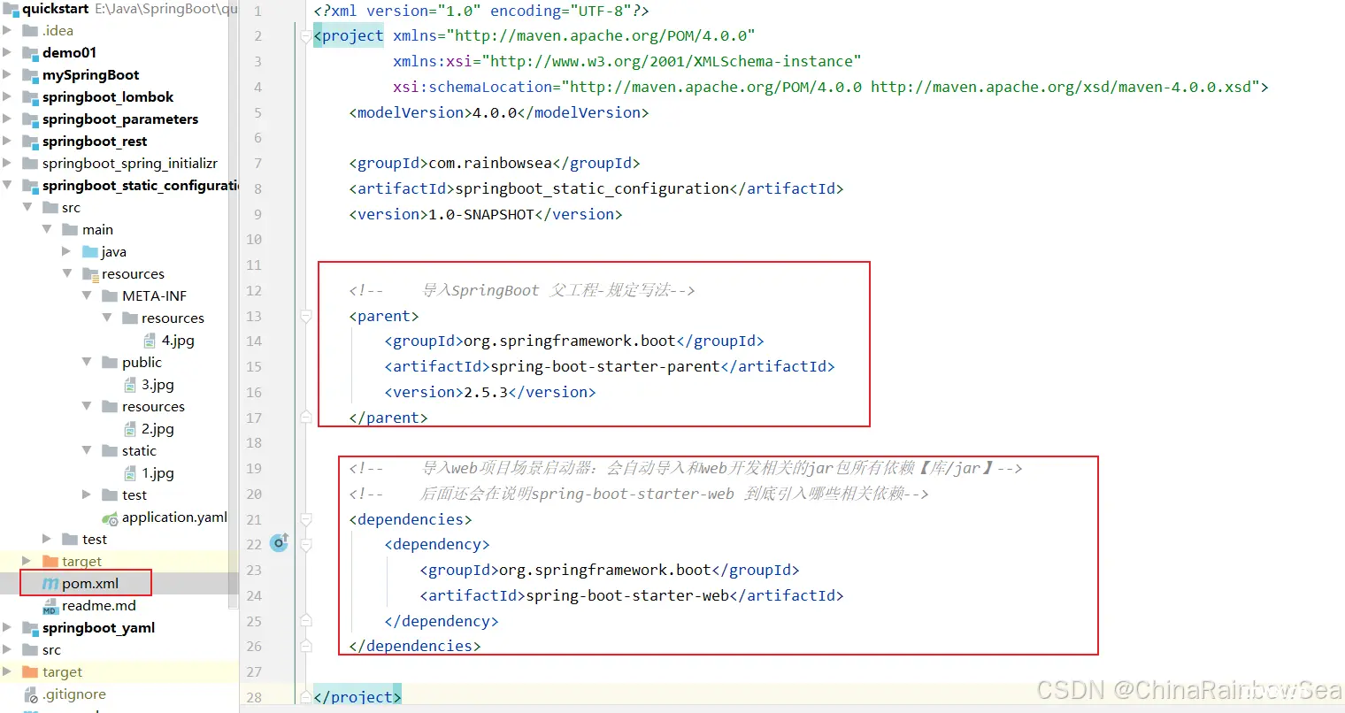Viewport: 1345px width, 713px height.
Task: Select pom.xml in the project tree
Action: point(90,584)
